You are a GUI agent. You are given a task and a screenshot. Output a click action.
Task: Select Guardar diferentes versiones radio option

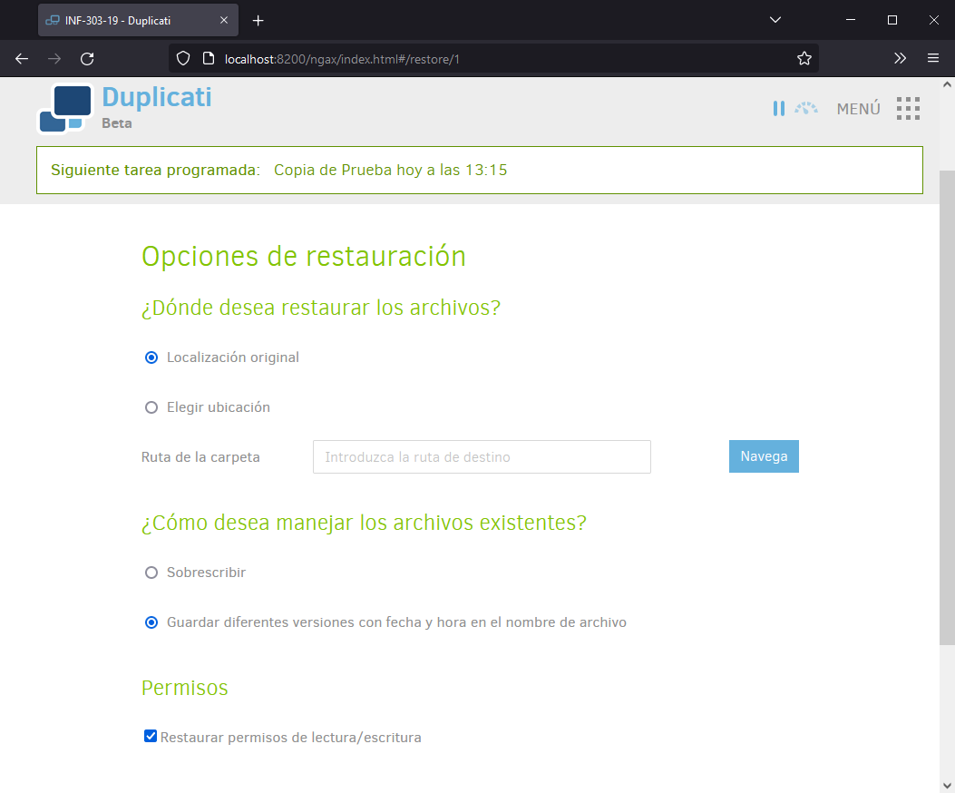coord(151,622)
